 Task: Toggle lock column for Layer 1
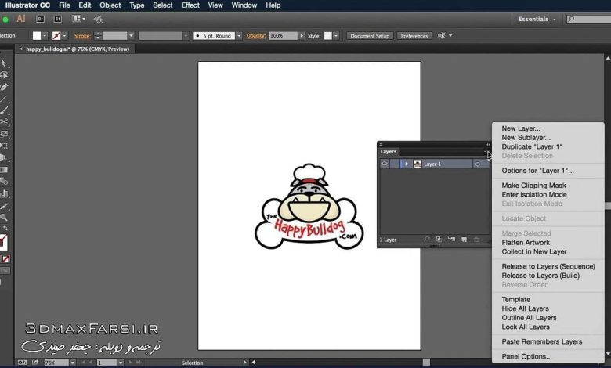(394, 164)
